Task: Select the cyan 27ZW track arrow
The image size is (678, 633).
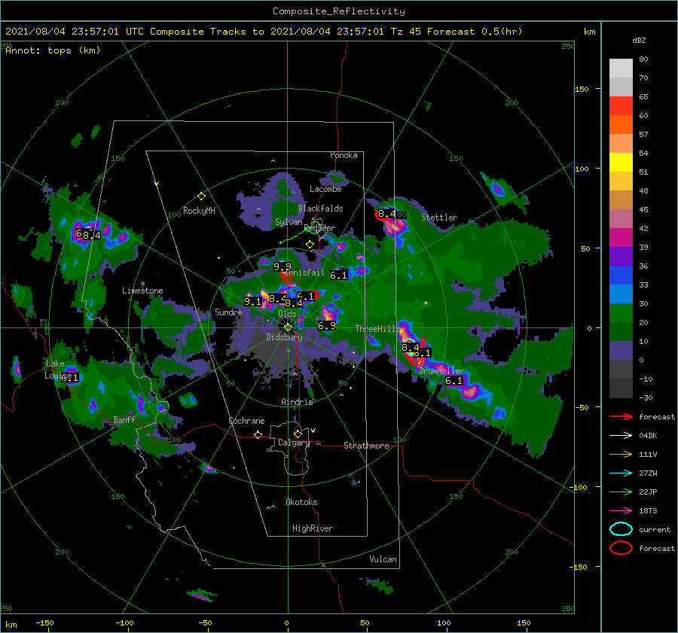Action: (x=621, y=473)
